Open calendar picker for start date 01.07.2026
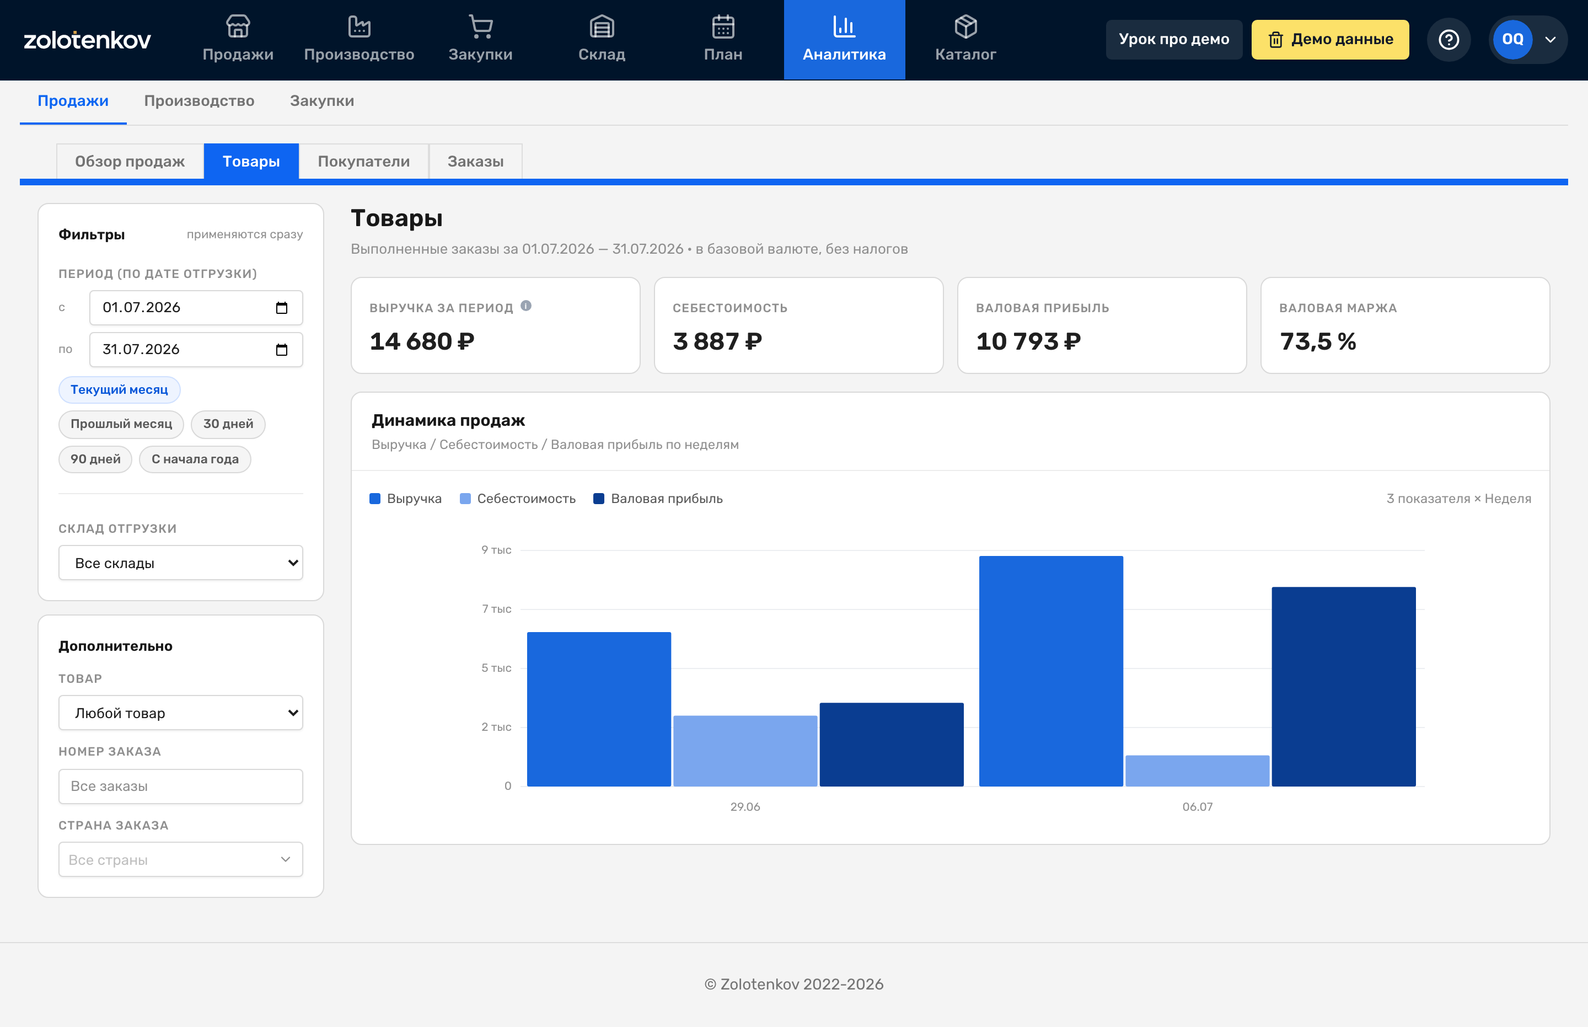Viewport: 1588px width, 1027px height. click(281, 307)
